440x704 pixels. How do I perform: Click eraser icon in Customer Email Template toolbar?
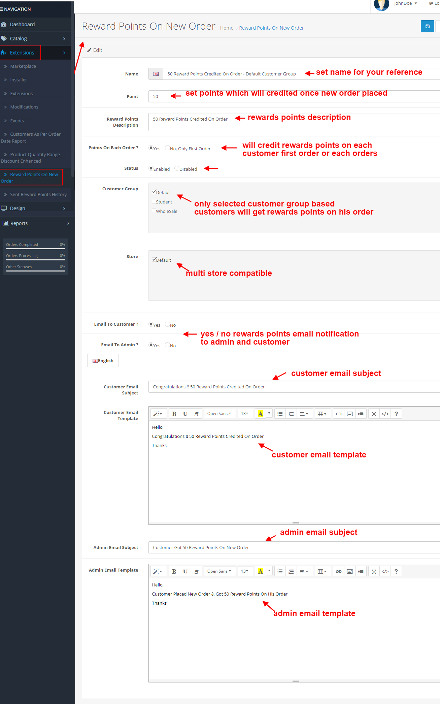coord(196,414)
